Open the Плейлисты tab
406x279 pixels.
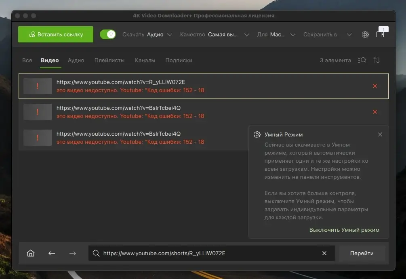click(109, 60)
